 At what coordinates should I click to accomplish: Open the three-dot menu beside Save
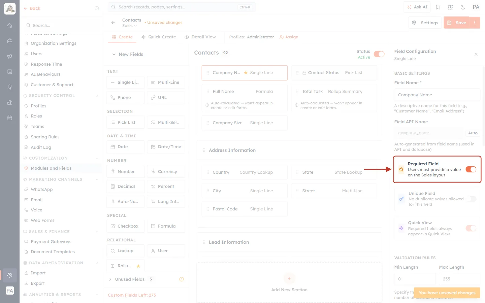point(475,23)
